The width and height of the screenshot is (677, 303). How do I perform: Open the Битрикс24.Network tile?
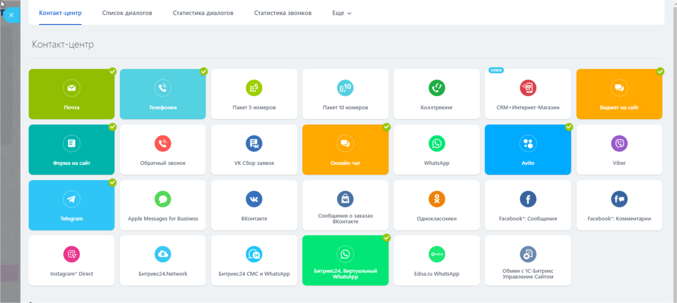coord(163,261)
